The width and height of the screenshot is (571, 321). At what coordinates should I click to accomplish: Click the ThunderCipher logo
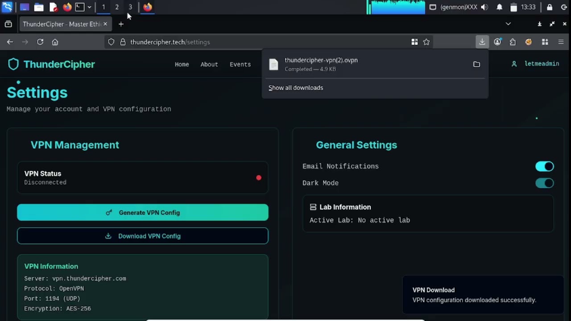click(x=51, y=64)
